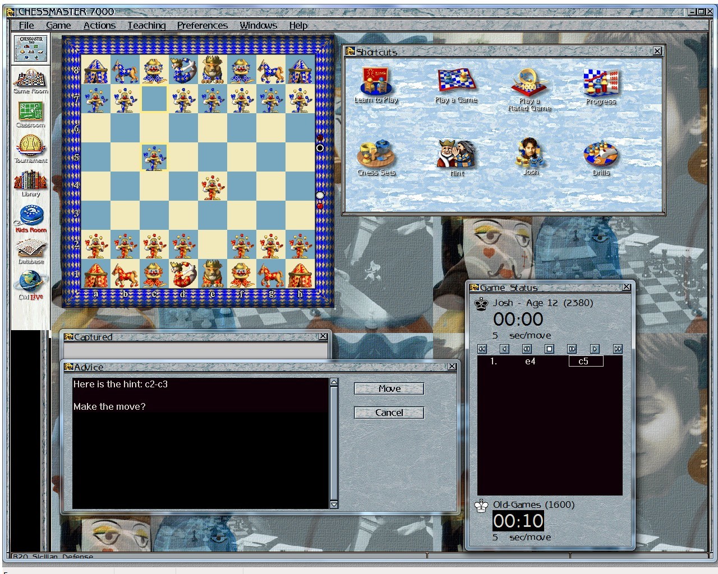Select move c5 in the move list
This screenshot has height=574, width=718.
click(x=586, y=362)
